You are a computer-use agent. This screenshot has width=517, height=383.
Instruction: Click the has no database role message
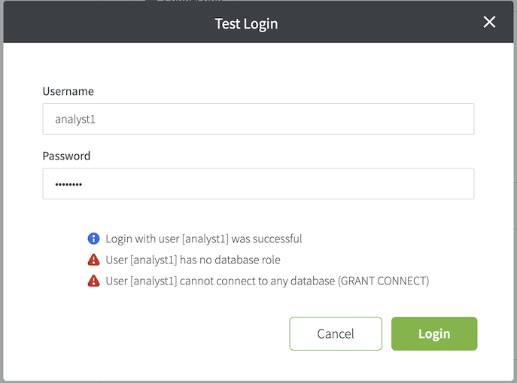pyautogui.click(x=193, y=260)
